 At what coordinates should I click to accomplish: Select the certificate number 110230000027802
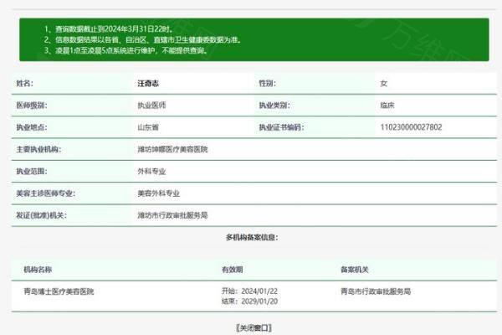[411, 127]
